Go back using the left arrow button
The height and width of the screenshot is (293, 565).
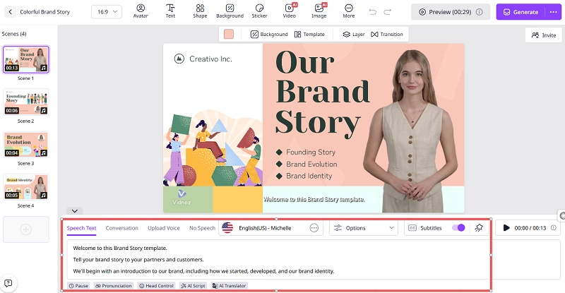click(x=10, y=12)
